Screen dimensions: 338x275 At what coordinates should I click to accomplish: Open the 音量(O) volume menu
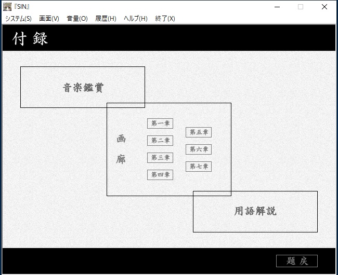pyautogui.click(x=77, y=19)
